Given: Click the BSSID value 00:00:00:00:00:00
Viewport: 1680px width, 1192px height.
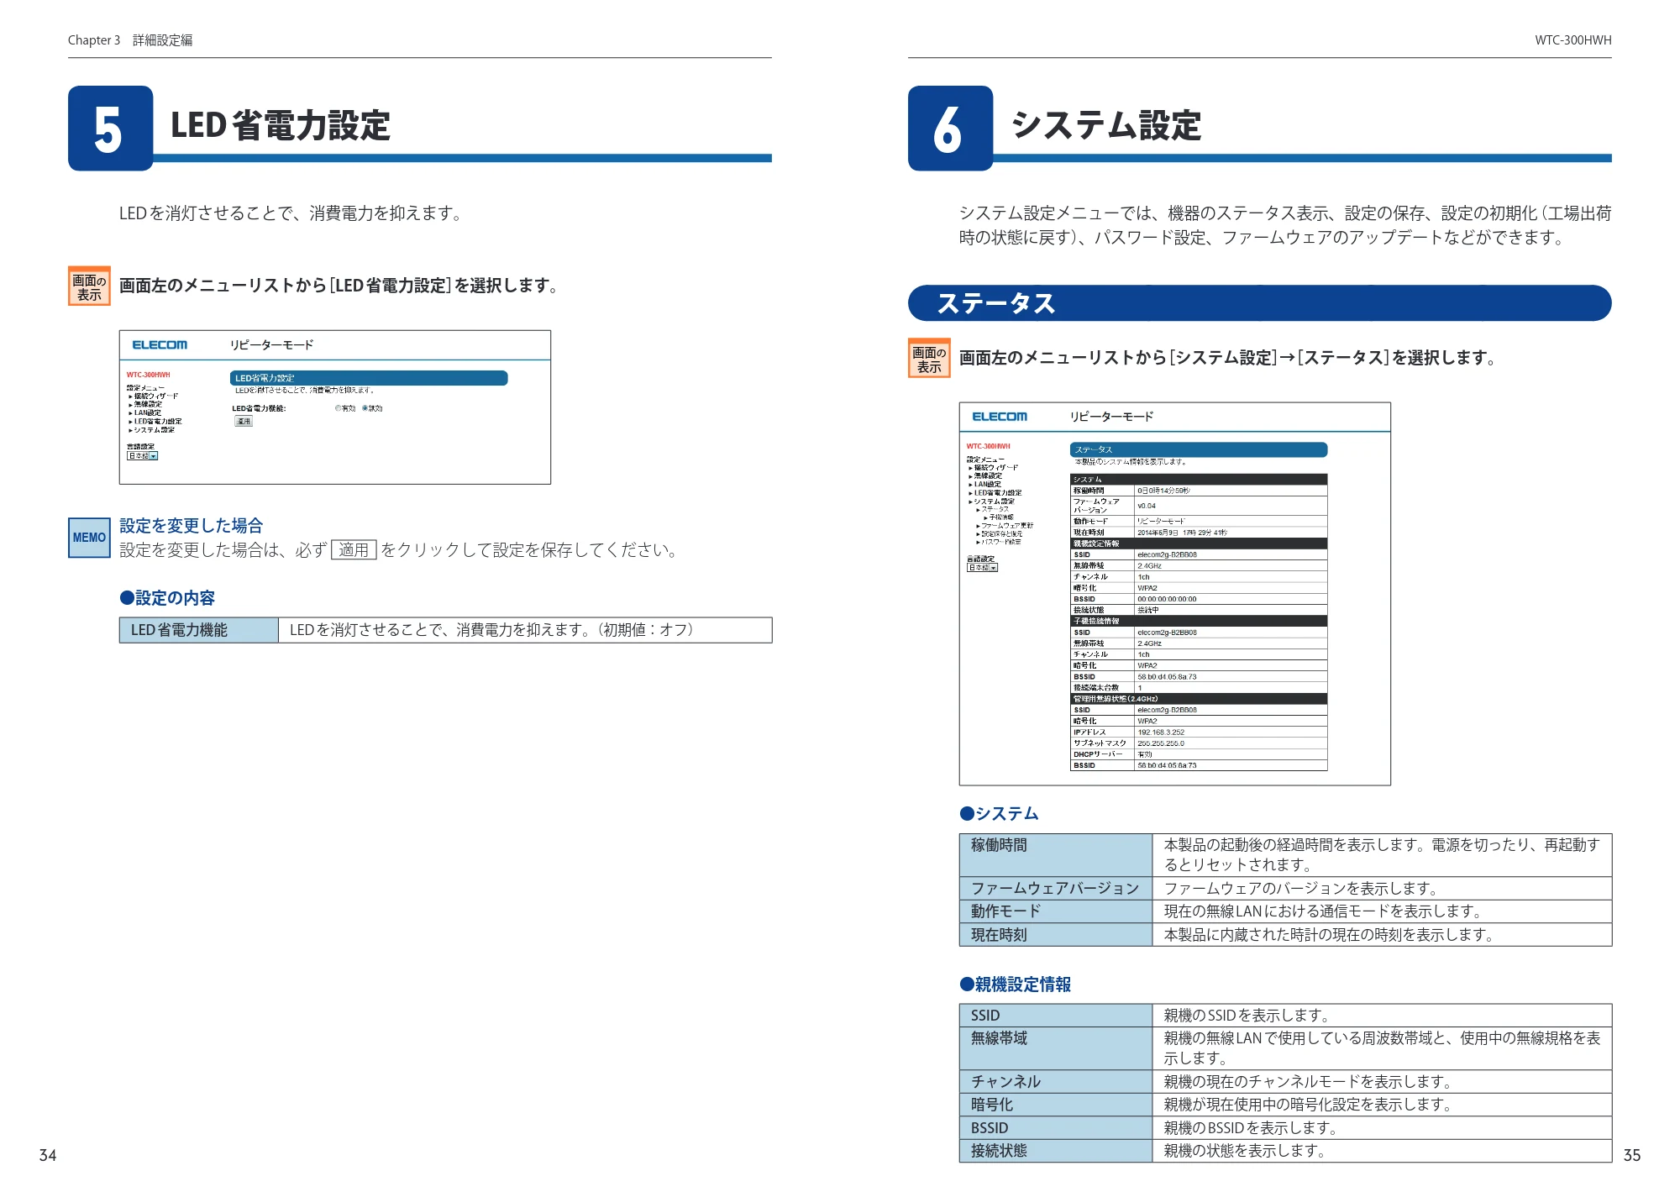Looking at the screenshot, I should click(x=1167, y=599).
